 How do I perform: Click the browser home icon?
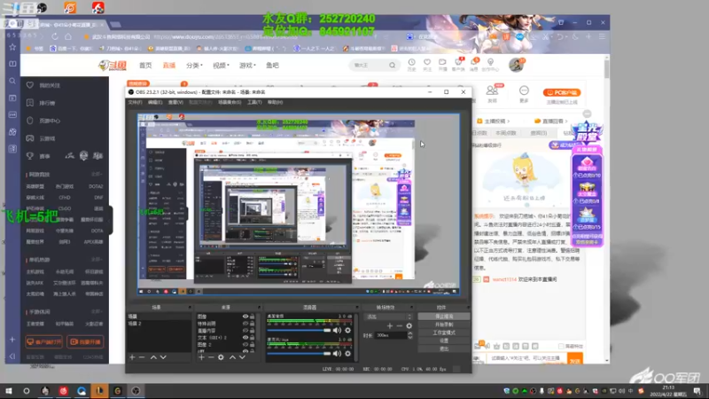68,36
